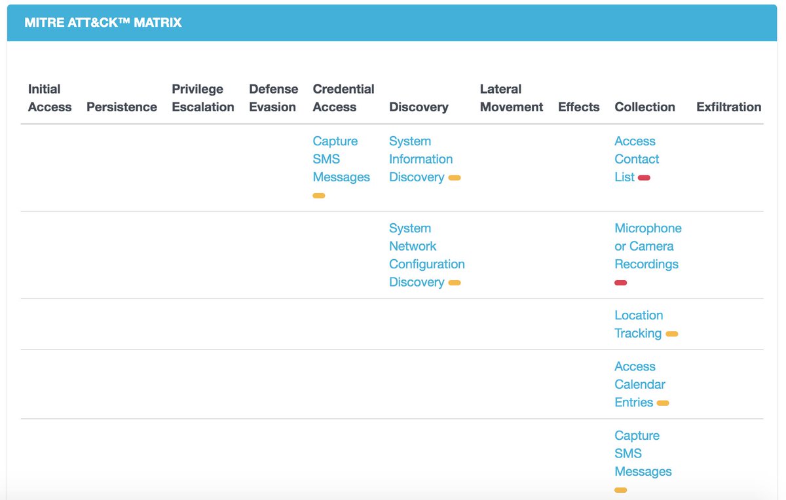786x500 pixels.
Task: Open Microphone or Camera Recordings link
Action: click(x=648, y=246)
